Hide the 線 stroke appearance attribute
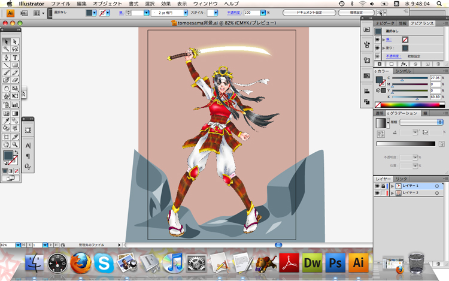The height and width of the screenshot is (281, 449). pos(377,40)
